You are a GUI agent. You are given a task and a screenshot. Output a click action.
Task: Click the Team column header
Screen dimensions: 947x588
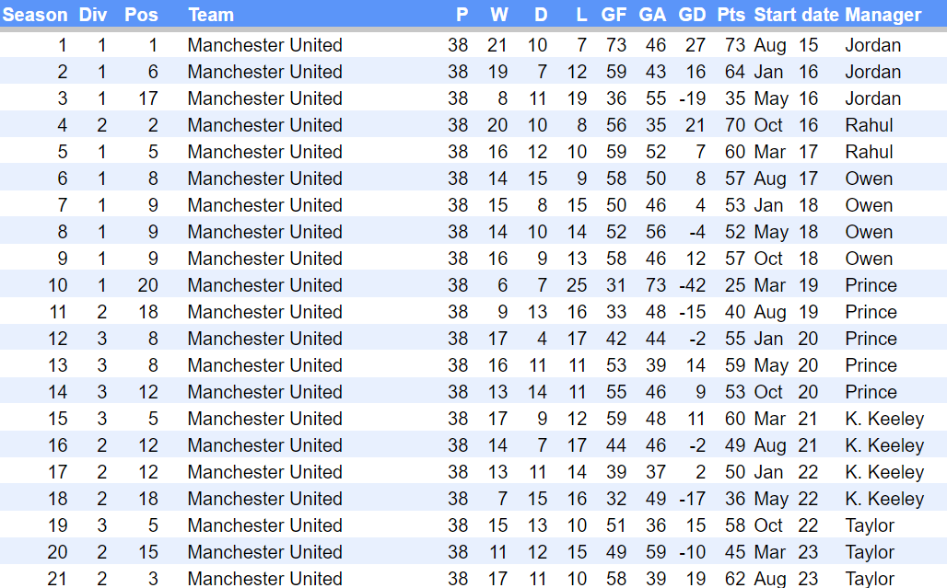click(211, 15)
